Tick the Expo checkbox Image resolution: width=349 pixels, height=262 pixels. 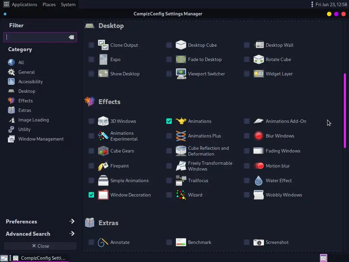click(x=91, y=59)
